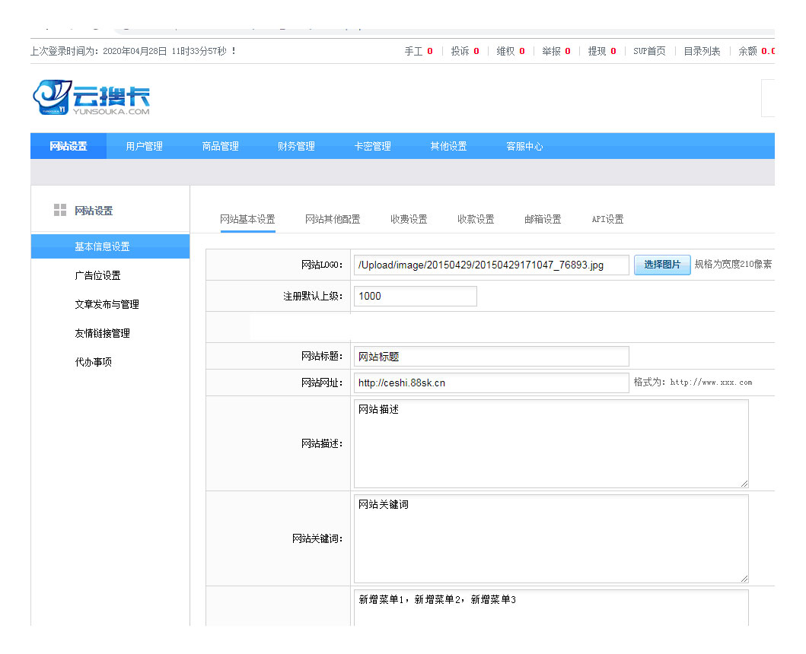Click the grid icon beside 网站设置
Image resolution: width=806 pixels, height=654 pixels.
click(x=60, y=211)
